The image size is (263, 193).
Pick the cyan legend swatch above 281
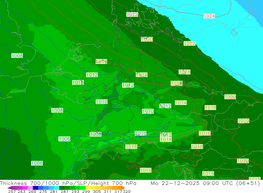tap(57, 188)
